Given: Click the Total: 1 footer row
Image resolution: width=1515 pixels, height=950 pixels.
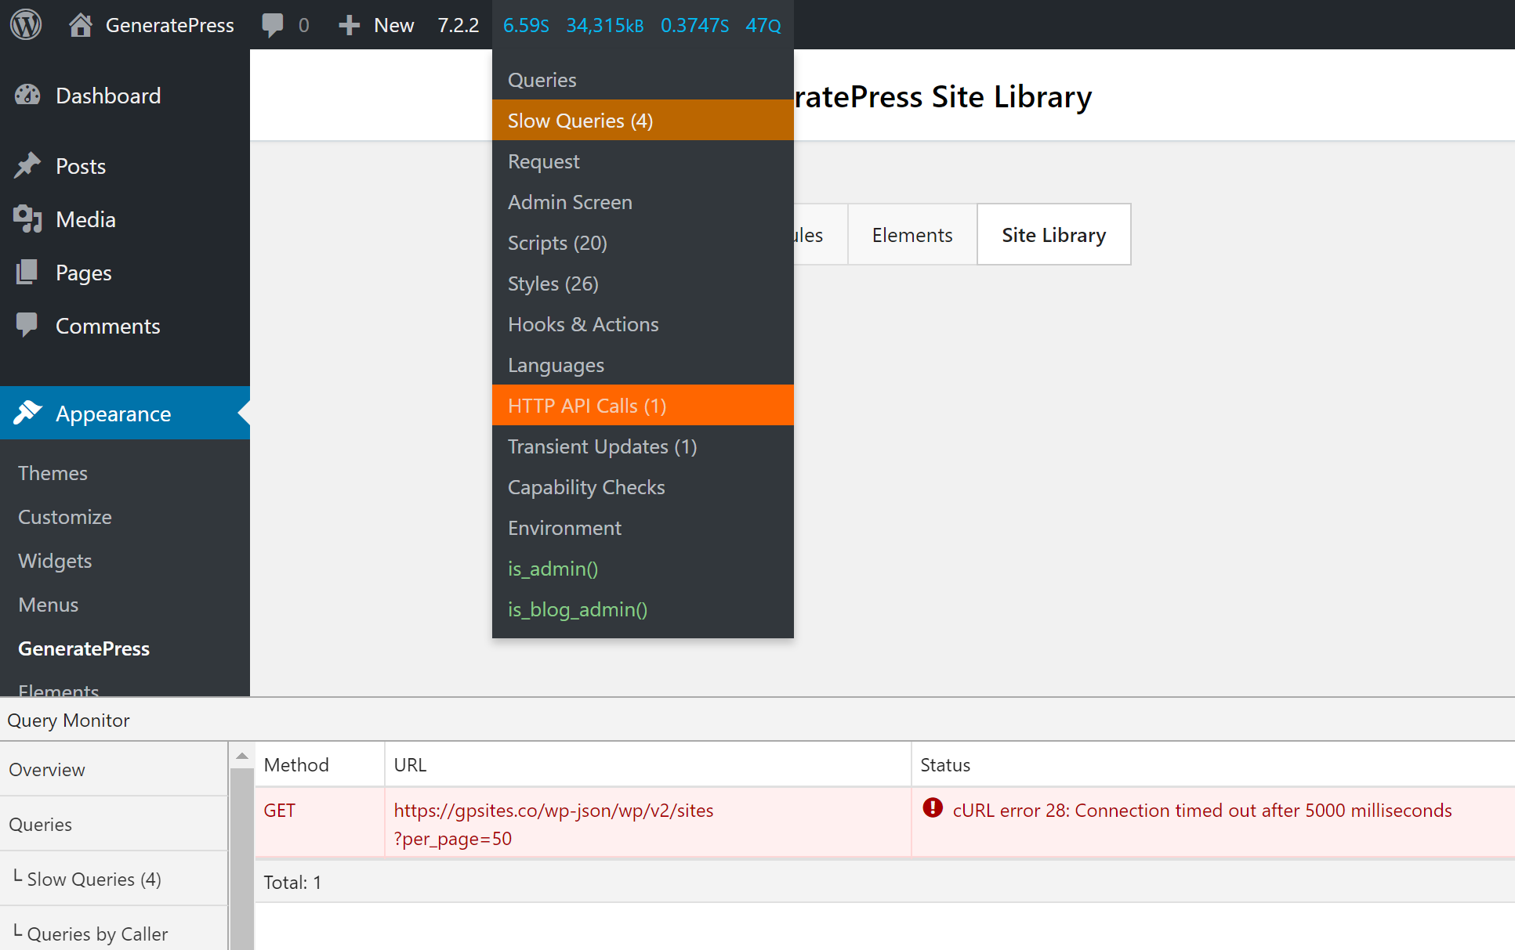Looking at the screenshot, I should coord(885,882).
